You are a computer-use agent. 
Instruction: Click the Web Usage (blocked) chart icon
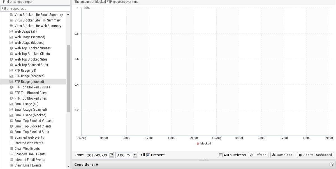point(11,42)
